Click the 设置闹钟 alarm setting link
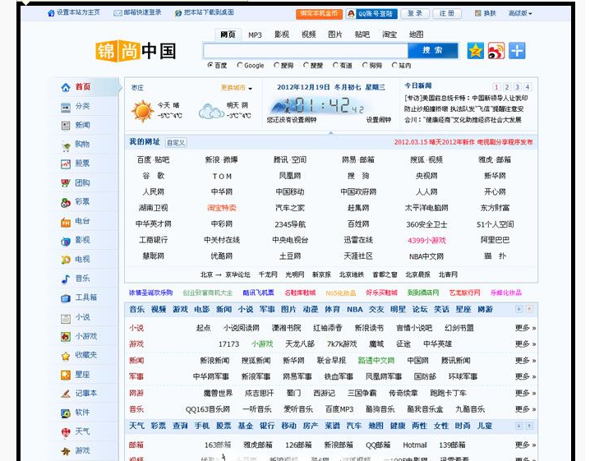The height and width of the screenshot is (461, 590). [379, 120]
